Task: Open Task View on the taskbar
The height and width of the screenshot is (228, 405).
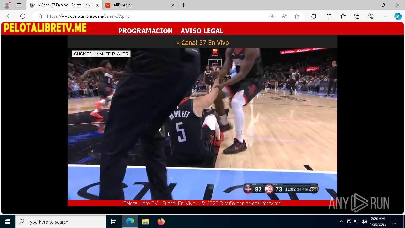Action: [x=114, y=222]
